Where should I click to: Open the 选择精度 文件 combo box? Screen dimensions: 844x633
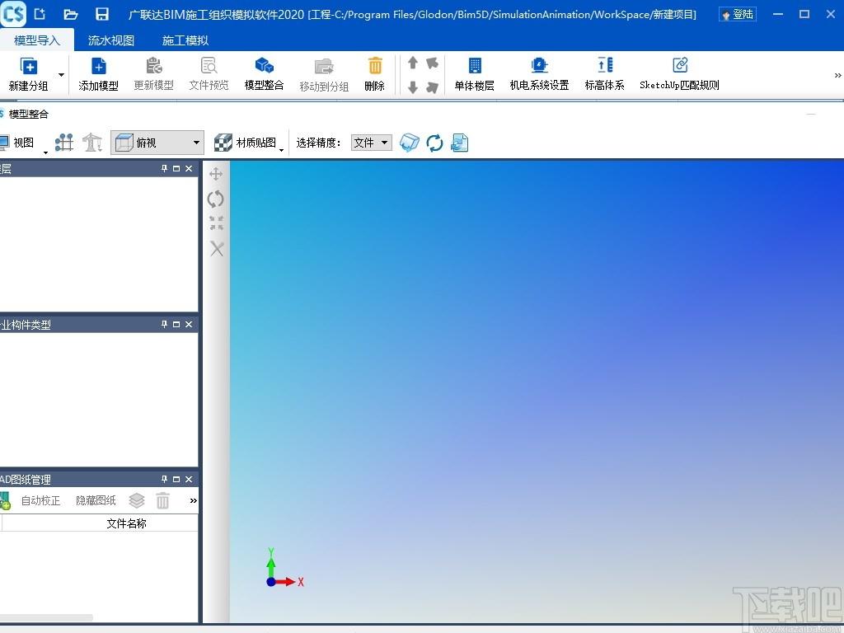coord(372,143)
